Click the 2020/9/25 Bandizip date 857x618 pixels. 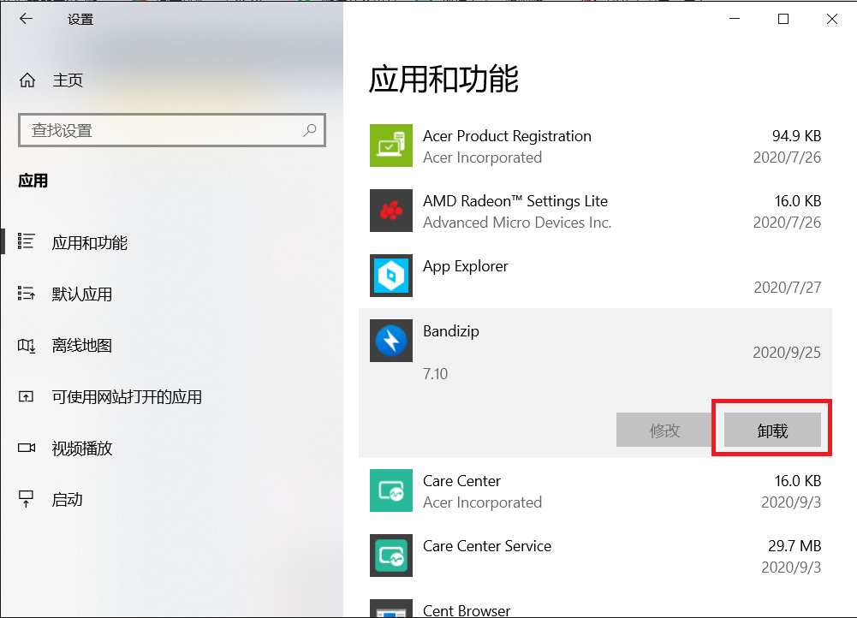[x=787, y=353]
